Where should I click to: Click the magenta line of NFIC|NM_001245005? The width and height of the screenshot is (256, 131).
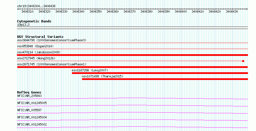click(132, 105)
